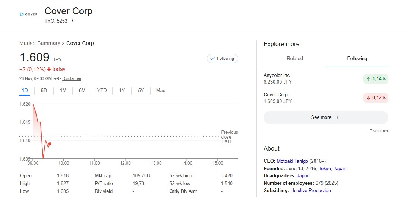
Task: Click the P/E ratio value 19,73
Action: point(138,184)
